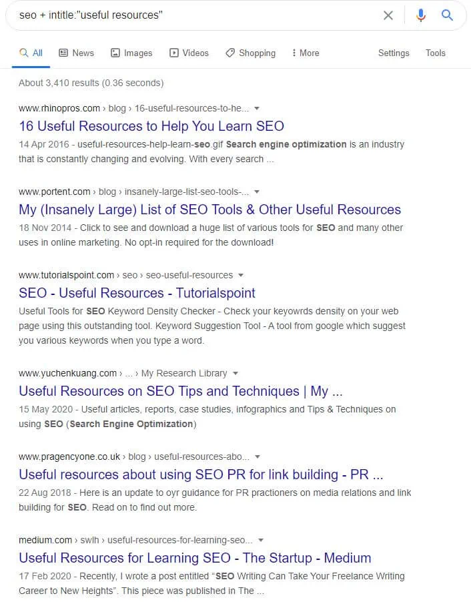Open 'SEO - Useful Resources - Tutorialspoint' result

pos(137,293)
